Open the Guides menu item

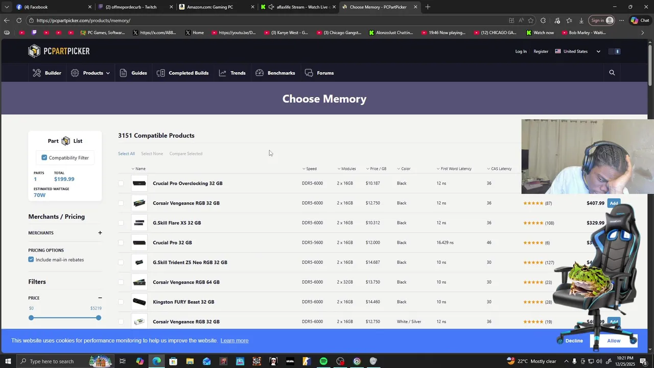pyautogui.click(x=133, y=73)
